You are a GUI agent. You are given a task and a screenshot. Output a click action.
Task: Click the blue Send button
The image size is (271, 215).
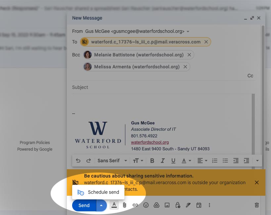tap(84, 205)
